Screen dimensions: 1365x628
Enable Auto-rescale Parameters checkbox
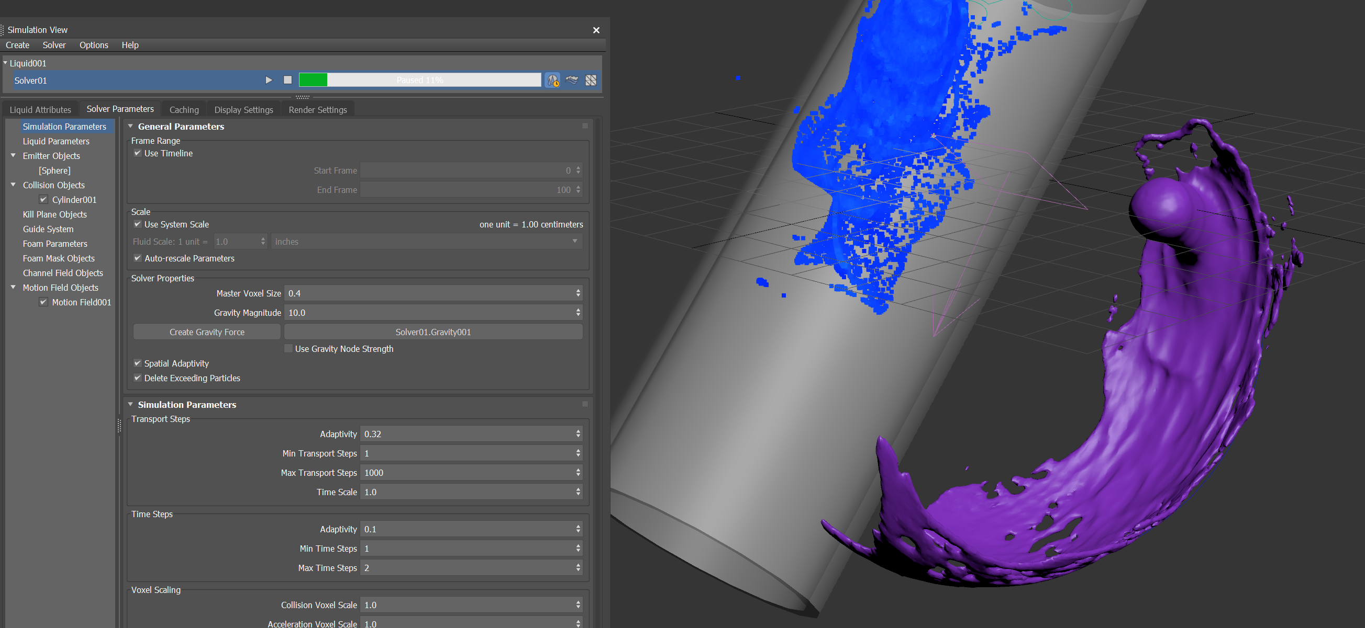click(x=138, y=258)
